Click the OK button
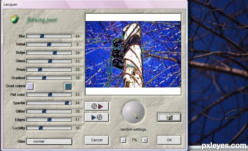Viewport: 248px width, 151px height. click(x=169, y=140)
